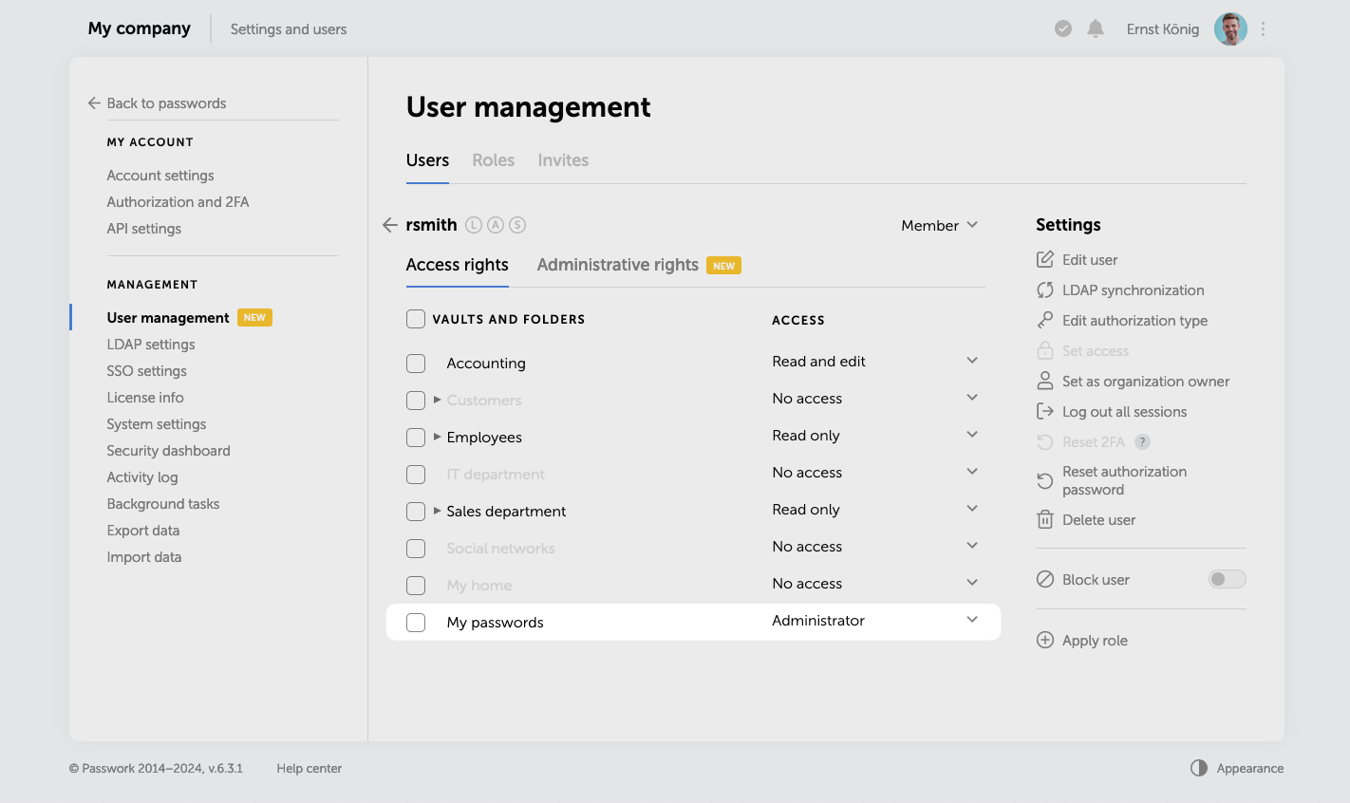1350x803 pixels.
Task: Click the Appearance theme switcher
Action: pyautogui.click(x=1237, y=768)
